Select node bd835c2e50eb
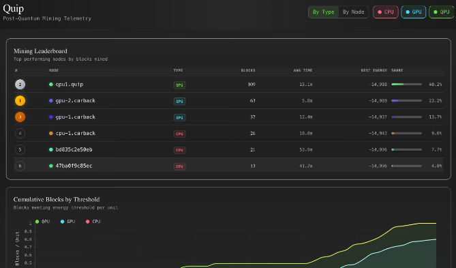 click(74, 149)
